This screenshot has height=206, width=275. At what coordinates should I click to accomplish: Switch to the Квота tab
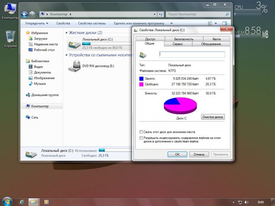217,39
